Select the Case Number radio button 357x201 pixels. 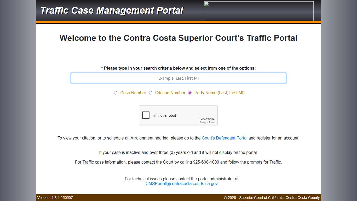(116, 93)
